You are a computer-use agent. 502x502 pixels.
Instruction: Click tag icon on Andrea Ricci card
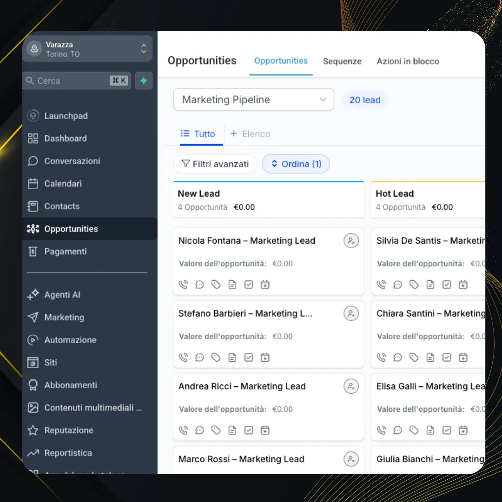coord(216,430)
